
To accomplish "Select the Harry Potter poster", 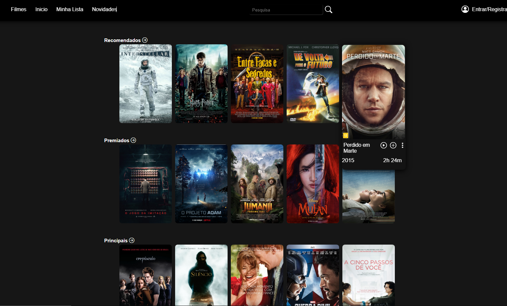I will pos(201,83).
